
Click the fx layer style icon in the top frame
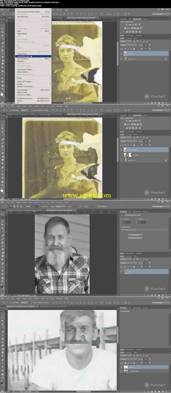tap(149, 103)
